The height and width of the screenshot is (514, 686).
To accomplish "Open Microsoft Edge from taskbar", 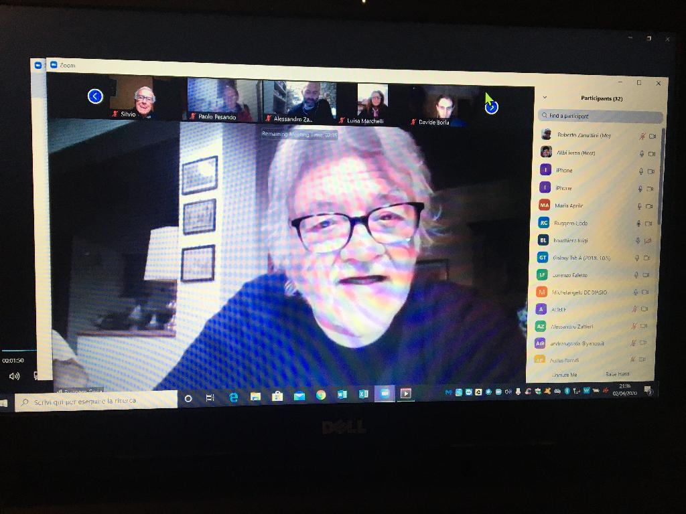I will pyautogui.click(x=234, y=397).
